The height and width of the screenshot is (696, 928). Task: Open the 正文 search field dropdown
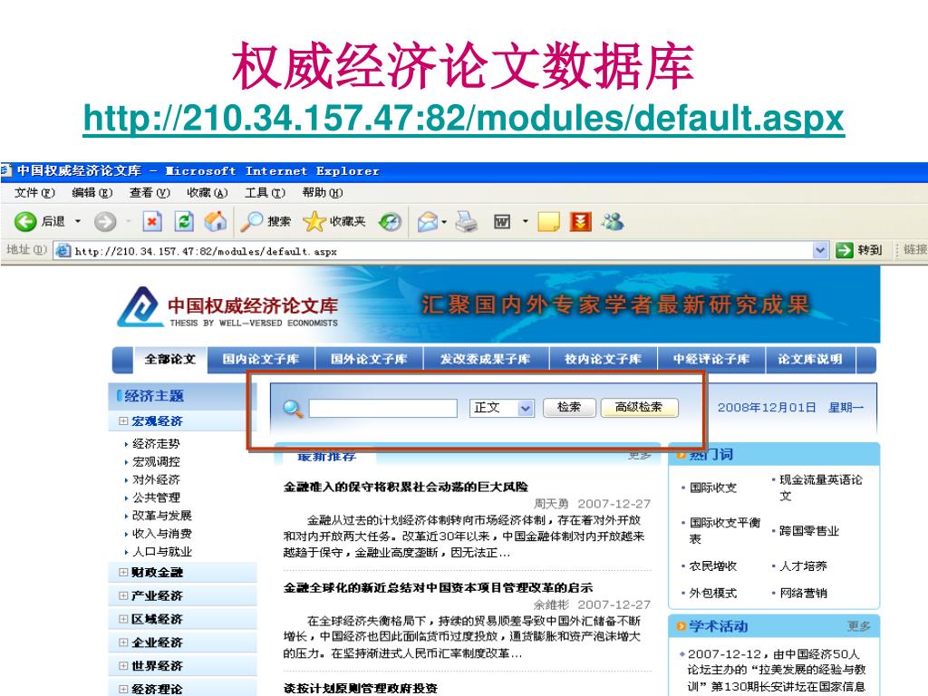point(526,408)
